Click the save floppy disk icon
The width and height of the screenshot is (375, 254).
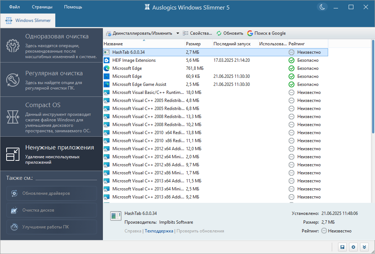(342, 247)
